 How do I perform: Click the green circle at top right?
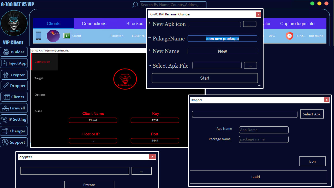click(x=312, y=3)
